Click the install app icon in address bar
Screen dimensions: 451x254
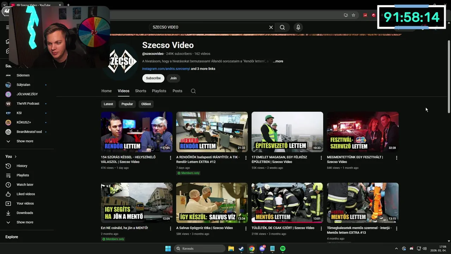[346, 15]
